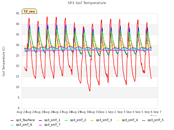This screenshot has height=130, width=174.
Task: Toggle the sp3_smT_4 legend label
Action: tap(130, 120)
